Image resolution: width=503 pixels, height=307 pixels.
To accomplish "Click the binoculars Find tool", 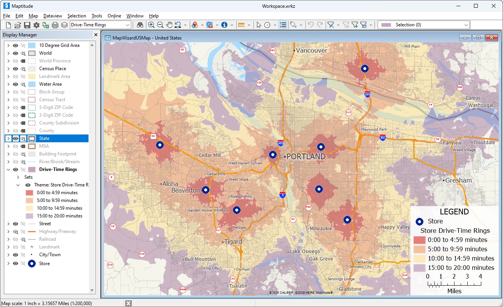I will tap(140, 25).
